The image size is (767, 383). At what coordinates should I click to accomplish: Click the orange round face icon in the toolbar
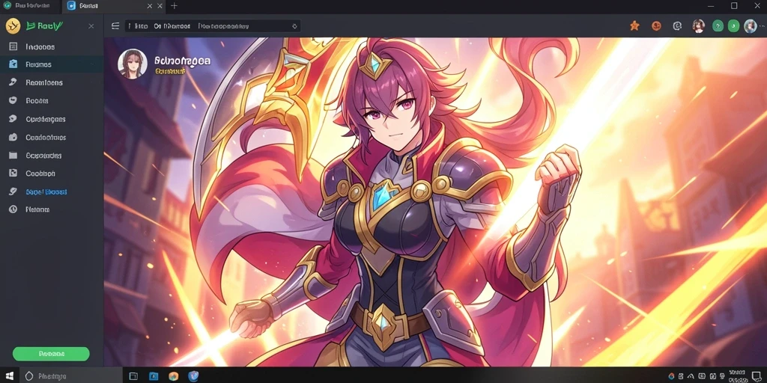pyautogui.click(x=656, y=26)
